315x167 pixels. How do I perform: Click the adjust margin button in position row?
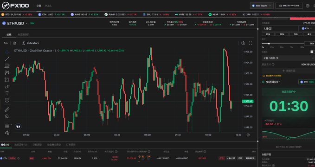click(250, 158)
